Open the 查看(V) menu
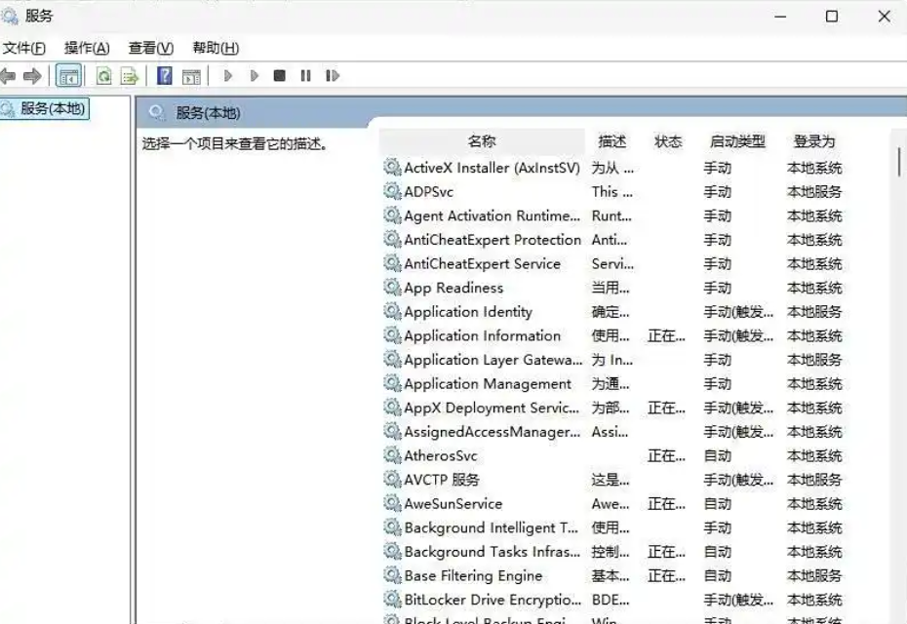 (x=151, y=48)
